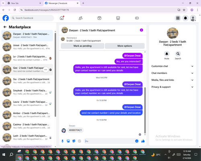Attach a photo file icon

[68, 141]
